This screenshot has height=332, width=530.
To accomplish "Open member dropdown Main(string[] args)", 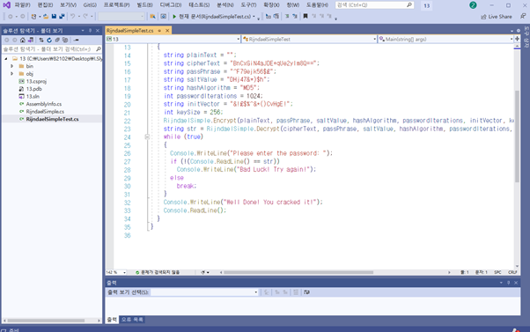I will [x=445, y=40].
